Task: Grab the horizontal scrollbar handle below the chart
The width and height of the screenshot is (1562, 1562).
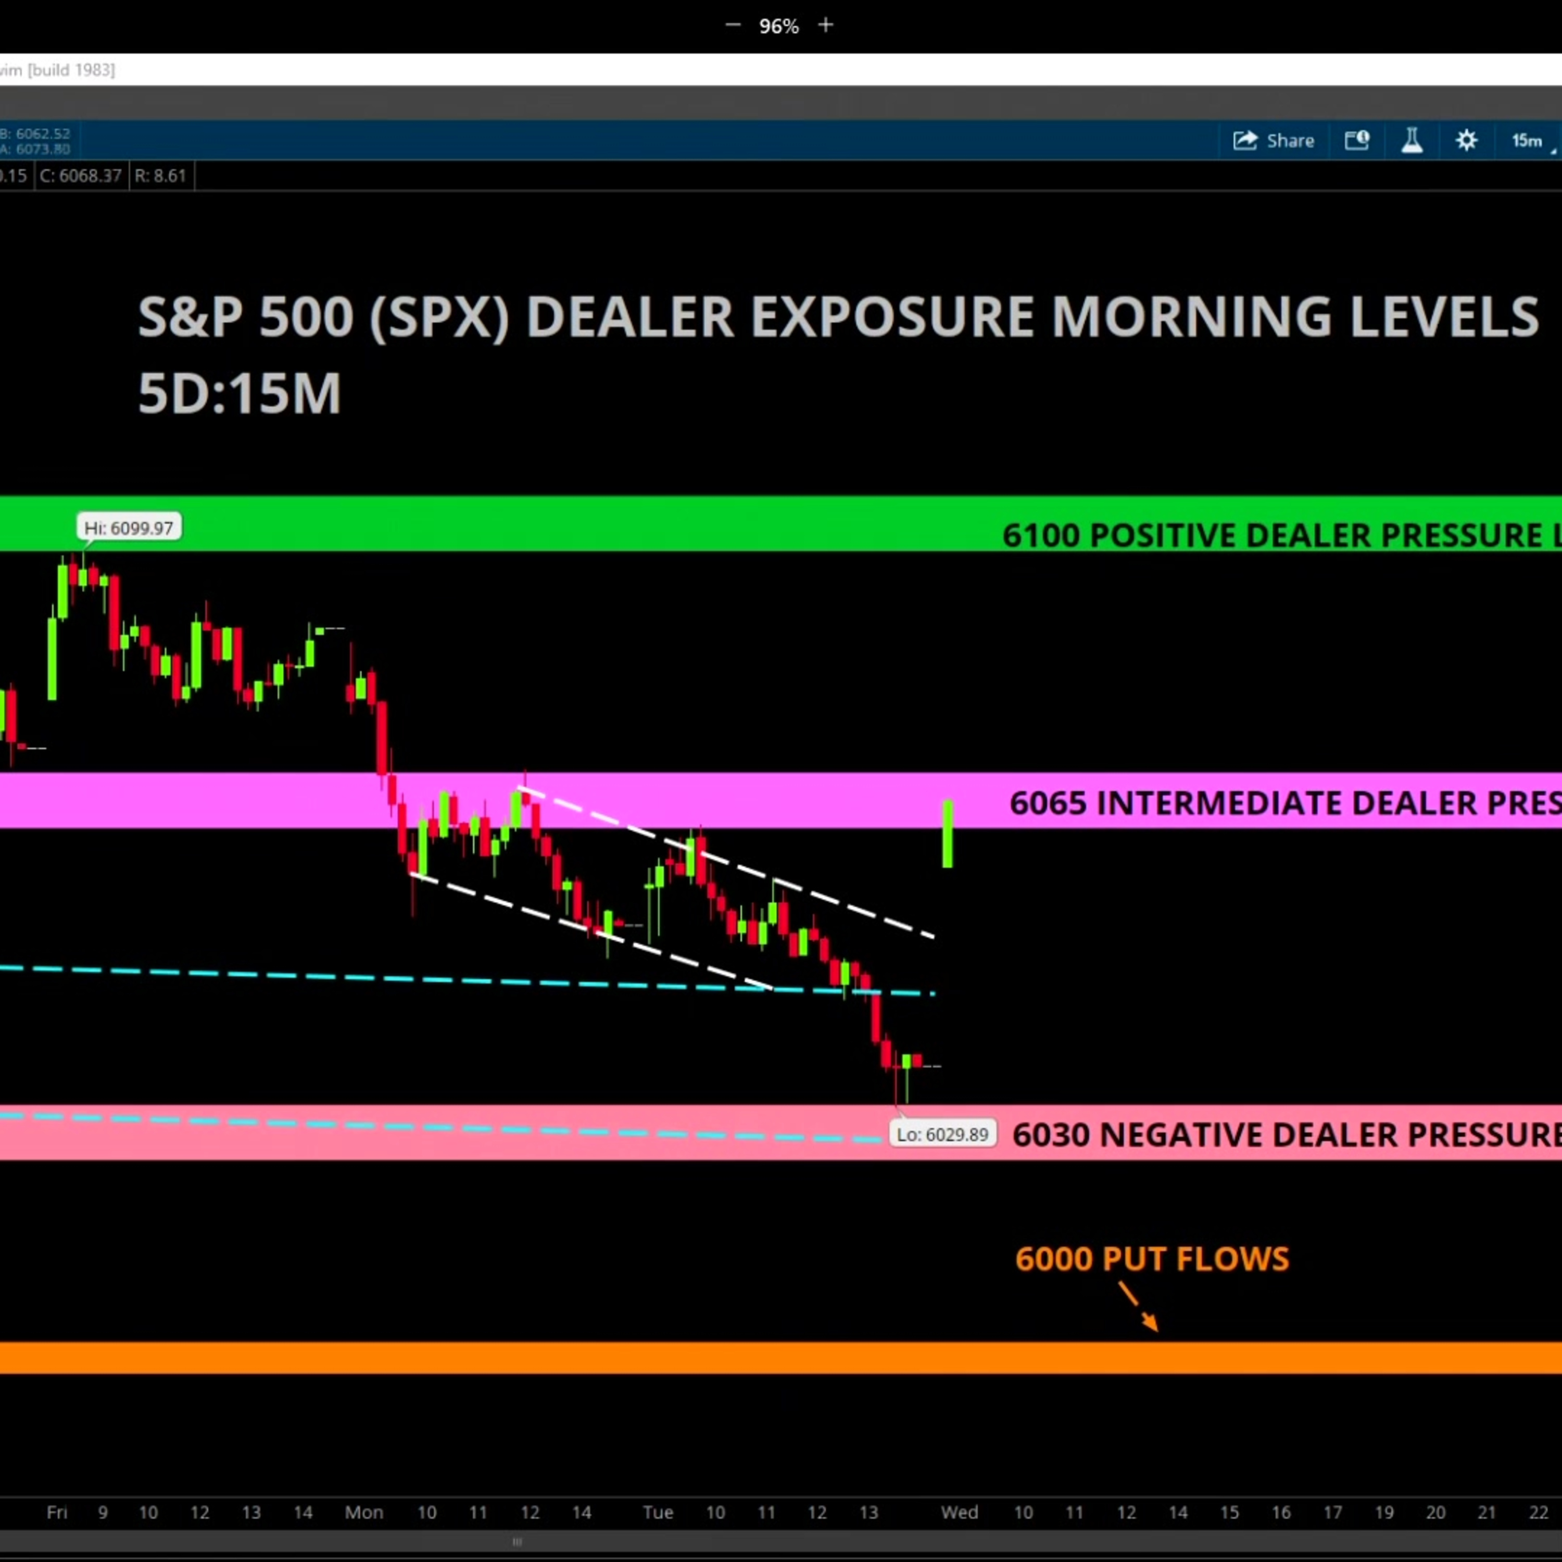Action: (517, 1542)
